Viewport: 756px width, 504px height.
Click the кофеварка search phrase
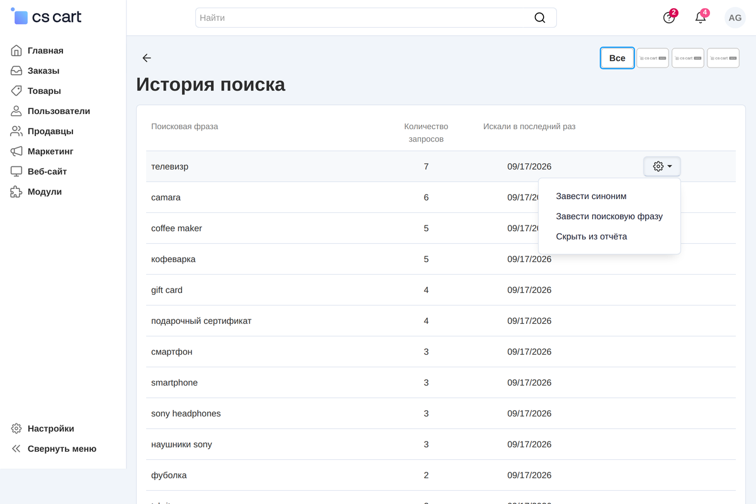[173, 259]
